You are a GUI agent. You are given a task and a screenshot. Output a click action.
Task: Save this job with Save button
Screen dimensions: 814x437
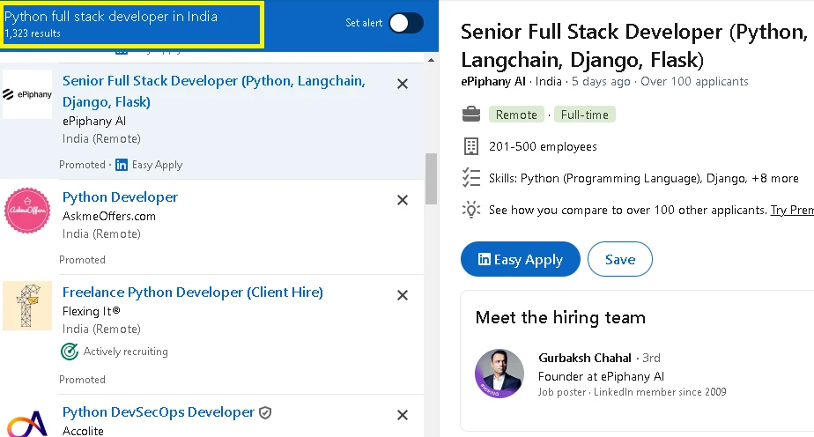(620, 259)
